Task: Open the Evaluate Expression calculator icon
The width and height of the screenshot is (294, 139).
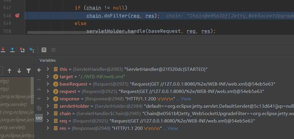Action: coord(44,50)
